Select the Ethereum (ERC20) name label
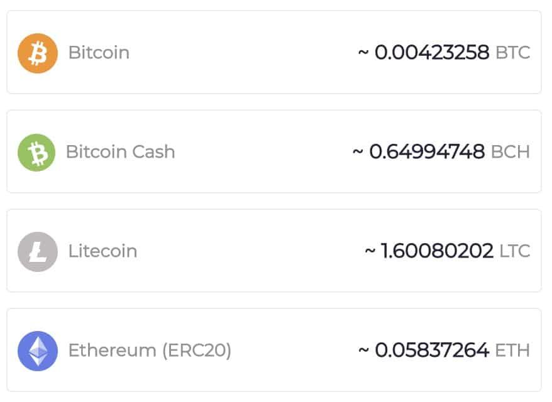The width and height of the screenshot is (552, 402). [150, 350]
